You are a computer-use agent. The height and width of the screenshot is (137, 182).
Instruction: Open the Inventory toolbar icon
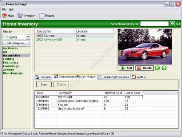pos(20,16)
